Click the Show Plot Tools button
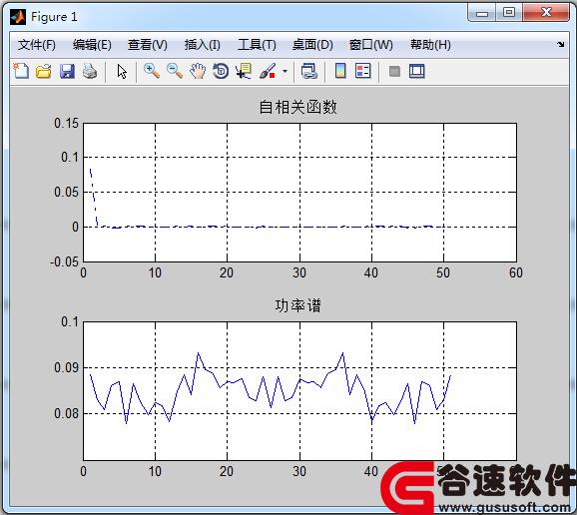Screen dimensions: 577x515 pyautogui.click(x=417, y=71)
